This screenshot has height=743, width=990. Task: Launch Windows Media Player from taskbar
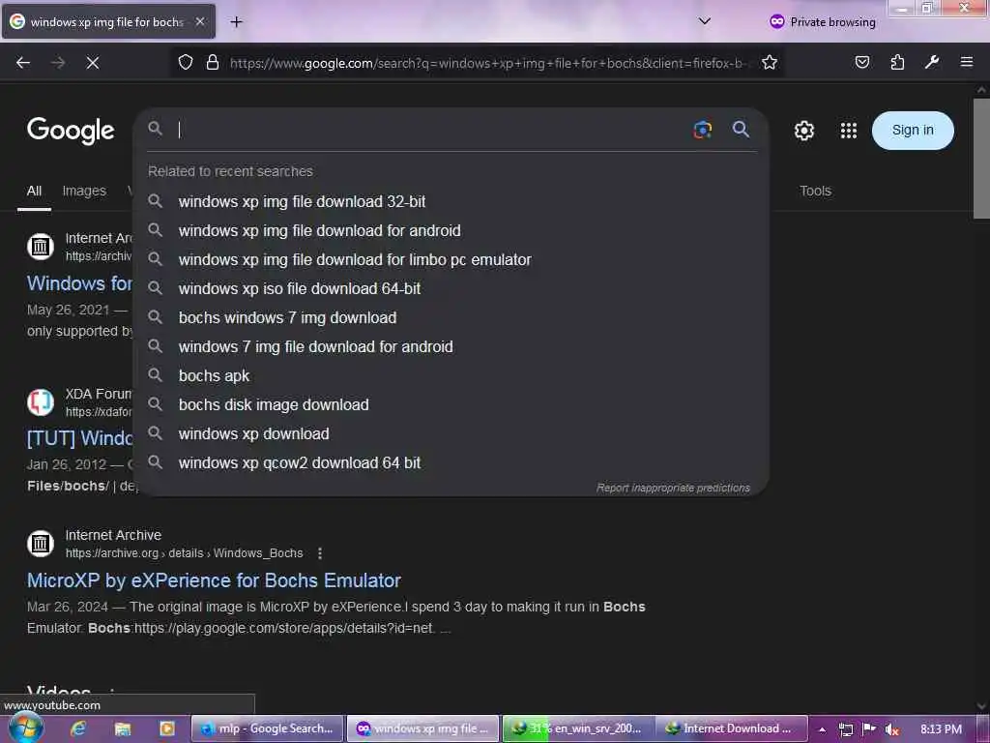click(166, 728)
